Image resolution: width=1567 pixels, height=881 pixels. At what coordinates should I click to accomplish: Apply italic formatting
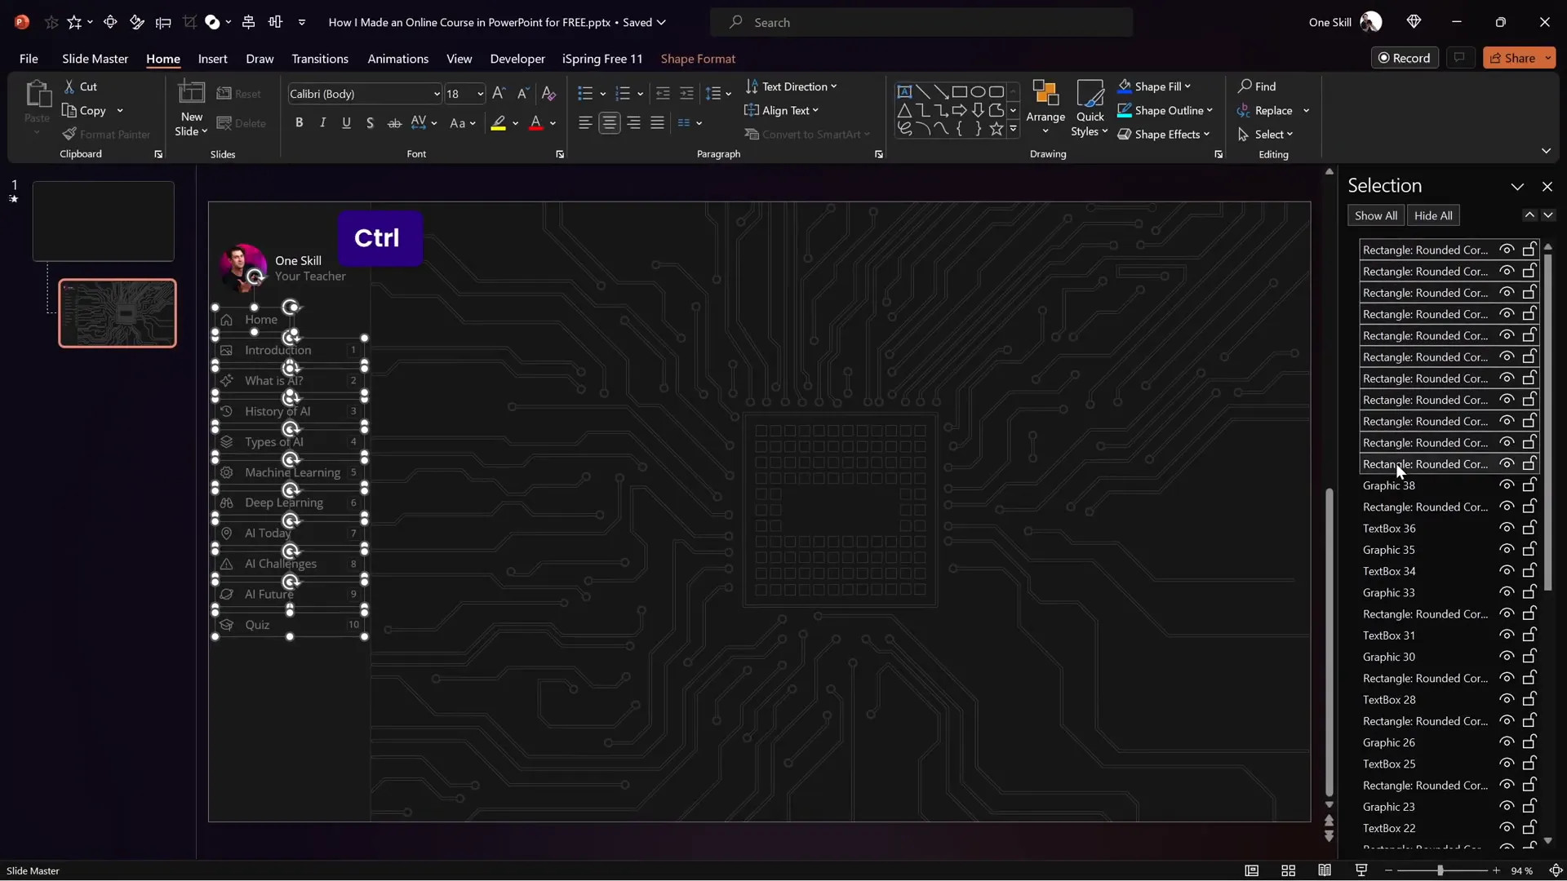pos(322,122)
